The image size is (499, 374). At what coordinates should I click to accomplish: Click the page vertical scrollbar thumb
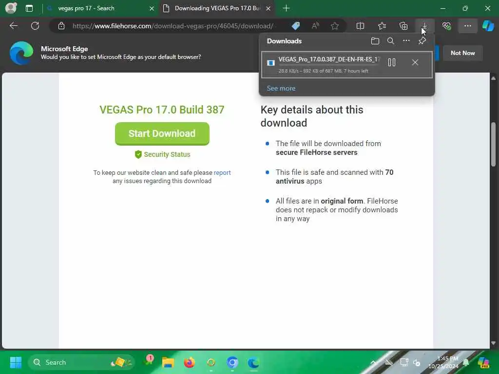(x=493, y=144)
